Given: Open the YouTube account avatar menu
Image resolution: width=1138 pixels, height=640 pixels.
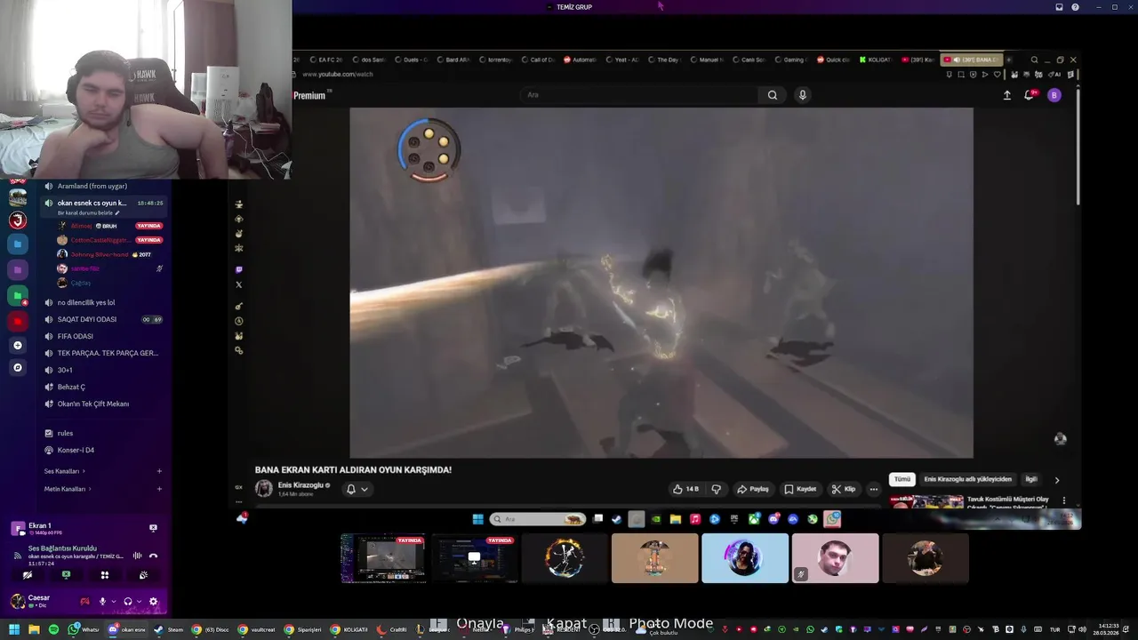Looking at the screenshot, I should (1054, 95).
